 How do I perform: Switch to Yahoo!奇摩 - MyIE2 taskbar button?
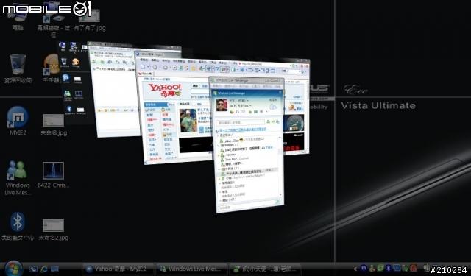tap(118, 269)
